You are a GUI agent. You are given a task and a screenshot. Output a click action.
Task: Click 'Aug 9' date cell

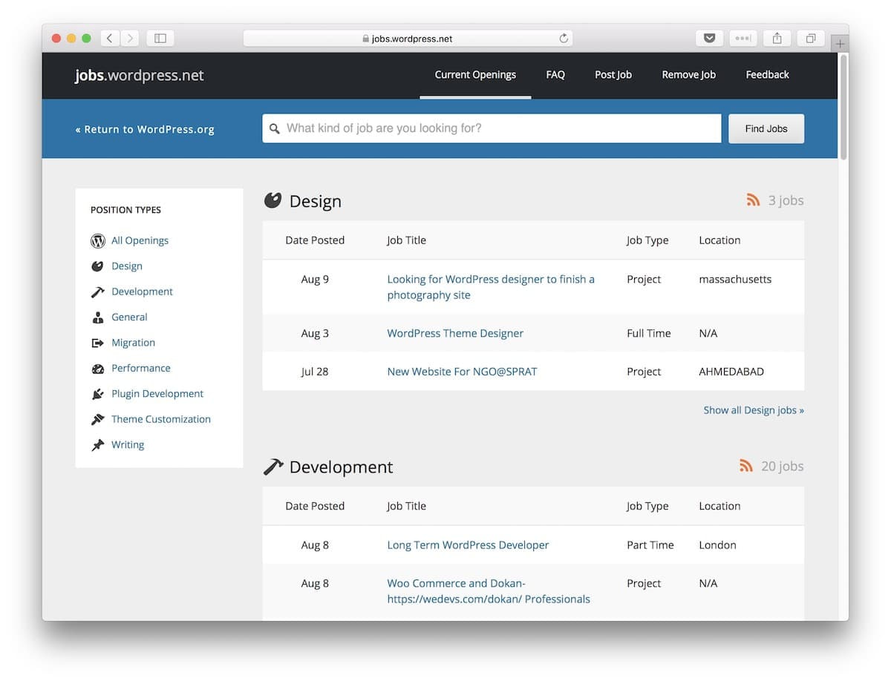(x=315, y=279)
